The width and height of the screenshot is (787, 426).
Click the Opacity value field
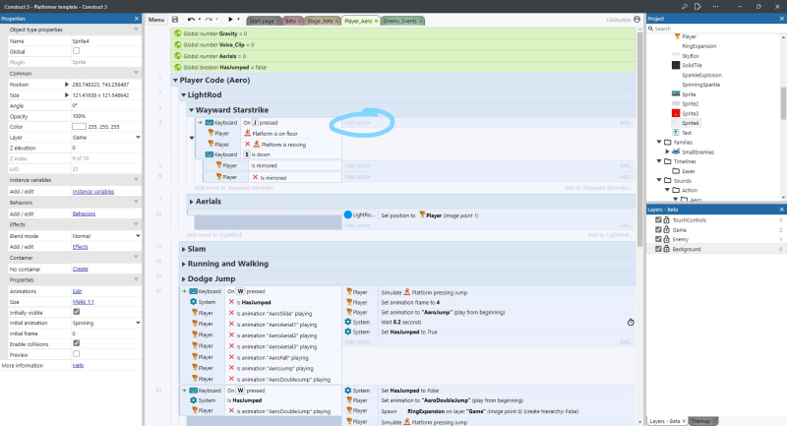106,116
